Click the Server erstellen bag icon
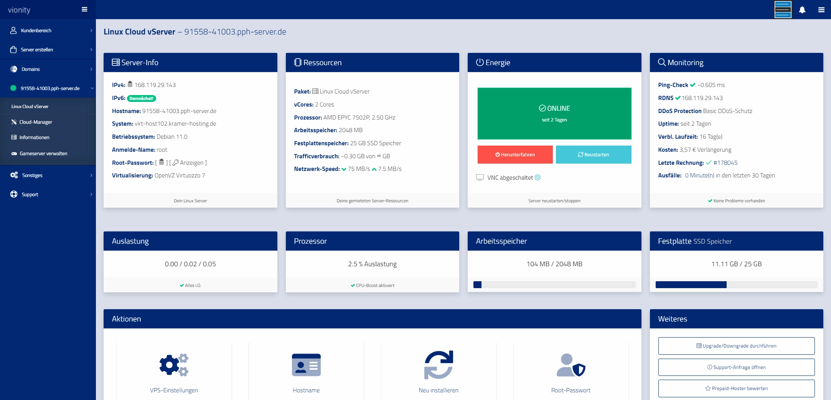Screen dimensions: 831x400 click(13, 49)
